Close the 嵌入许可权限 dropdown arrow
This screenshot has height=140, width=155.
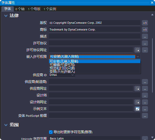(x=138, y=57)
